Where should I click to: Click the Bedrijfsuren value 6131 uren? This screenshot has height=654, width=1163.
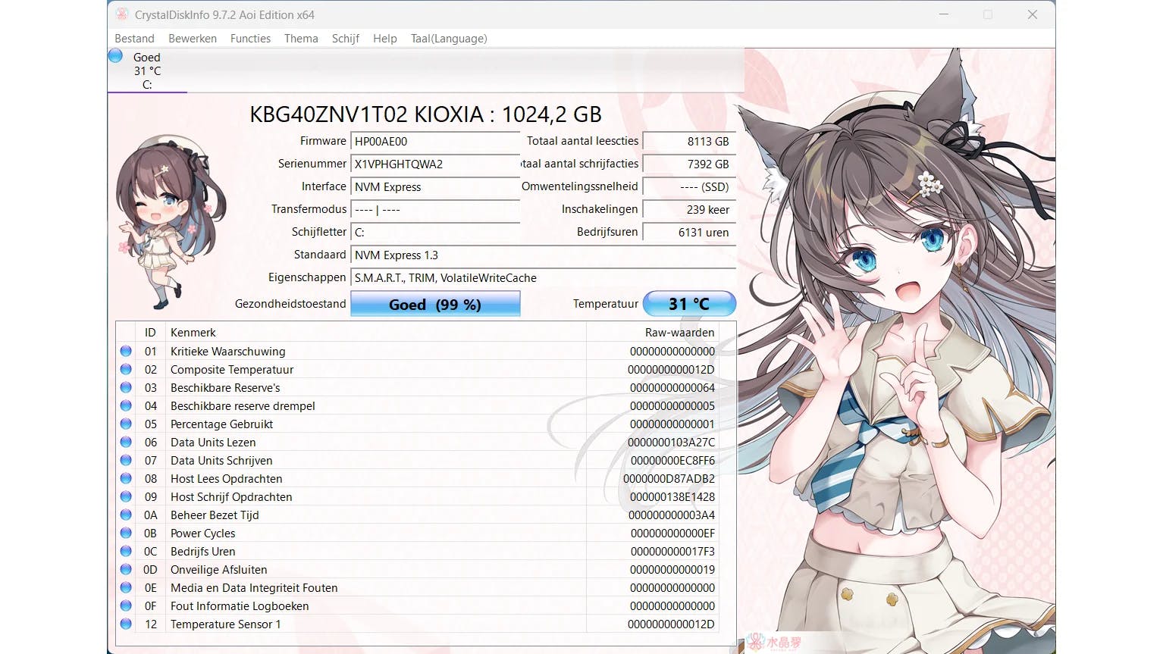pos(689,232)
